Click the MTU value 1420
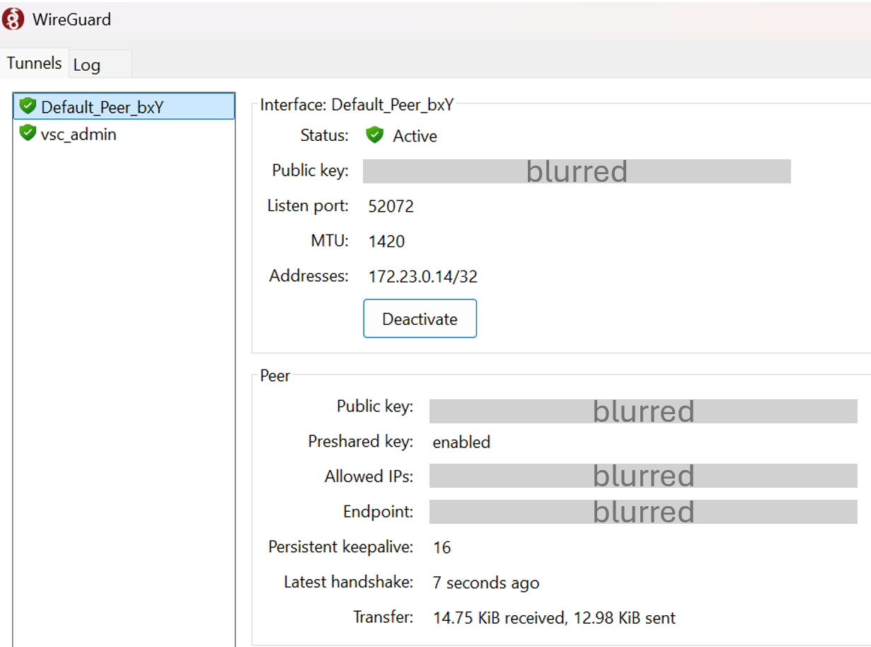Image resolution: width=871 pixels, height=647 pixels. (x=386, y=241)
